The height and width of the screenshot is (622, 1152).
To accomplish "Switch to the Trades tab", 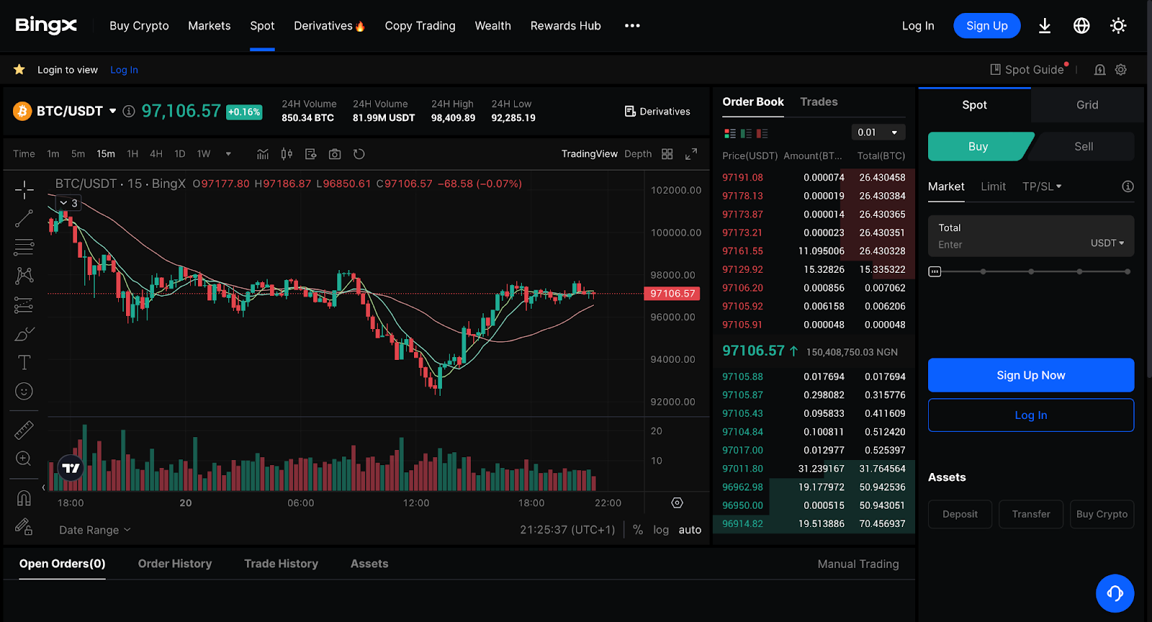I will 819,102.
